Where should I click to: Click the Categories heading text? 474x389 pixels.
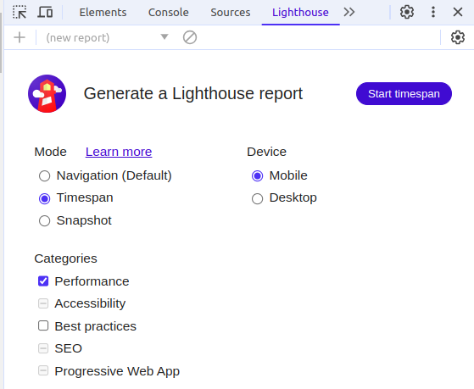tap(65, 258)
